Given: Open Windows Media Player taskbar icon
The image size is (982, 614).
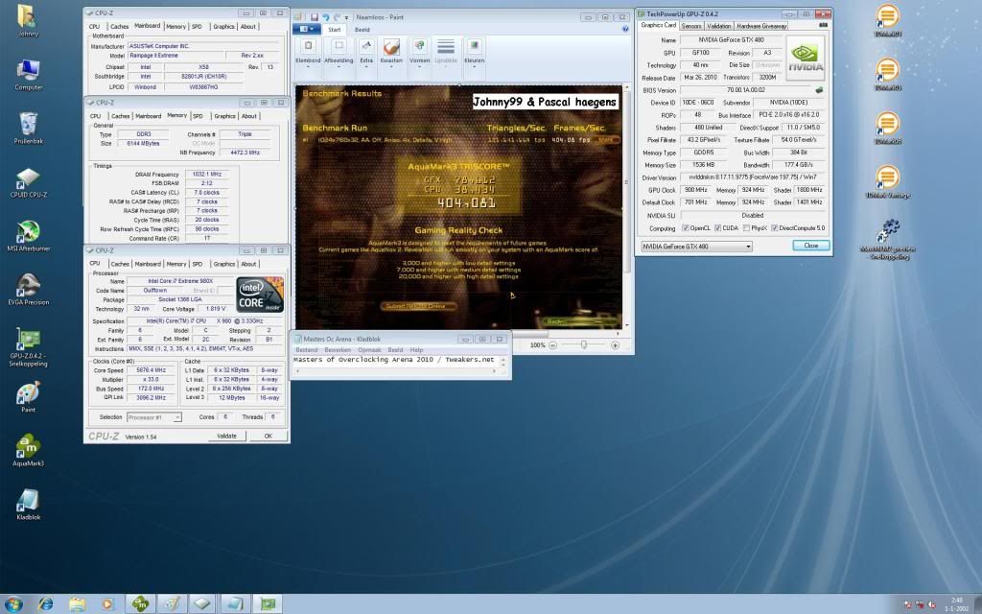Looking at the screenshot, I should coord(107,604).
